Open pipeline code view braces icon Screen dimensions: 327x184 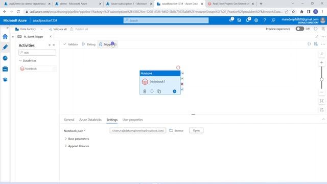[x=309, y=44]
